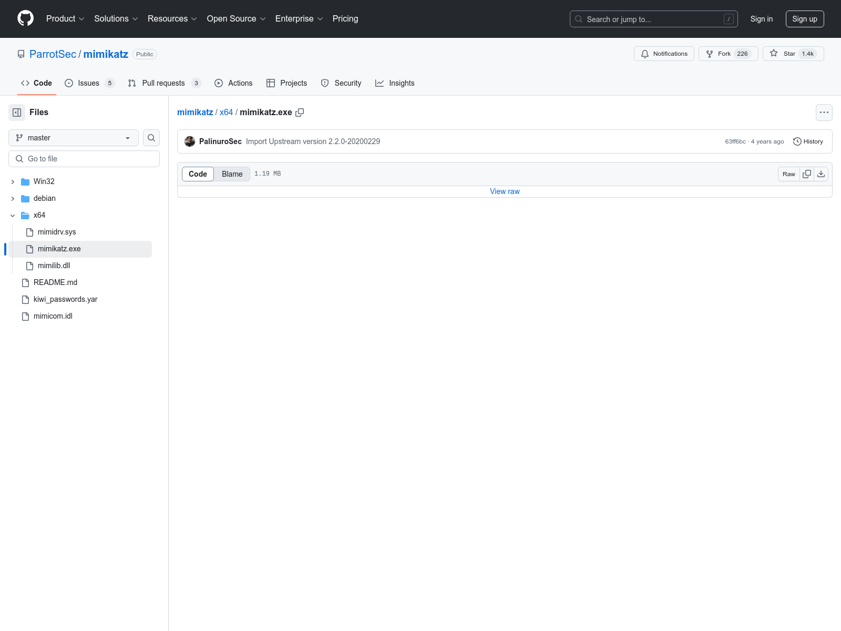This screenshot has width=841, height=631.
Task: Expand the Enterprise menu
Action: coord(299,18)
